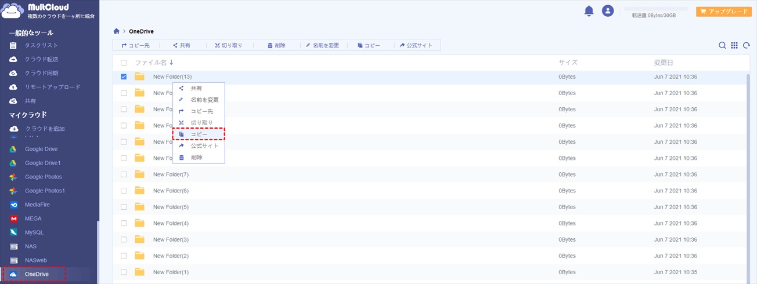Click the 共有 toolbar button

182,45
